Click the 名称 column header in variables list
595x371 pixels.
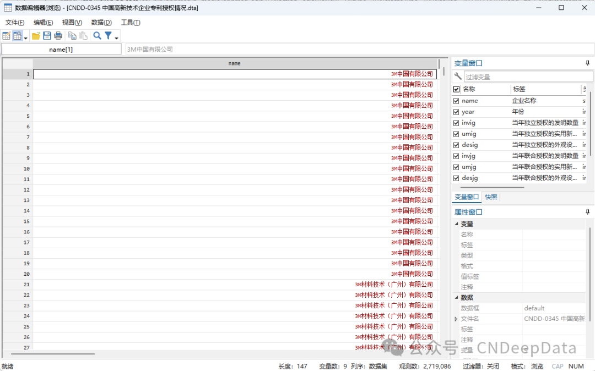pyautogui.click(x=485, y=89)
